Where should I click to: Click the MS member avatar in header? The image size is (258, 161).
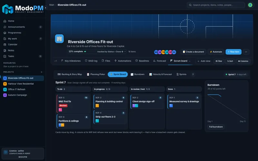(156, 52)
